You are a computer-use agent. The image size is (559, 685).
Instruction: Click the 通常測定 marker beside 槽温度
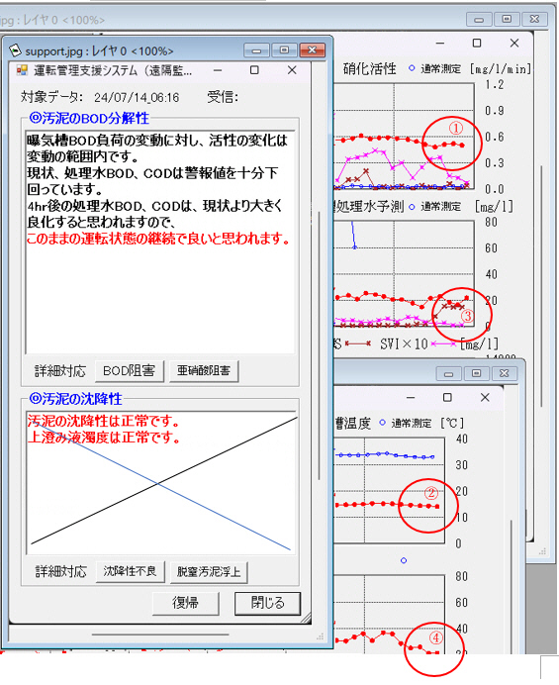click(382, 423)
